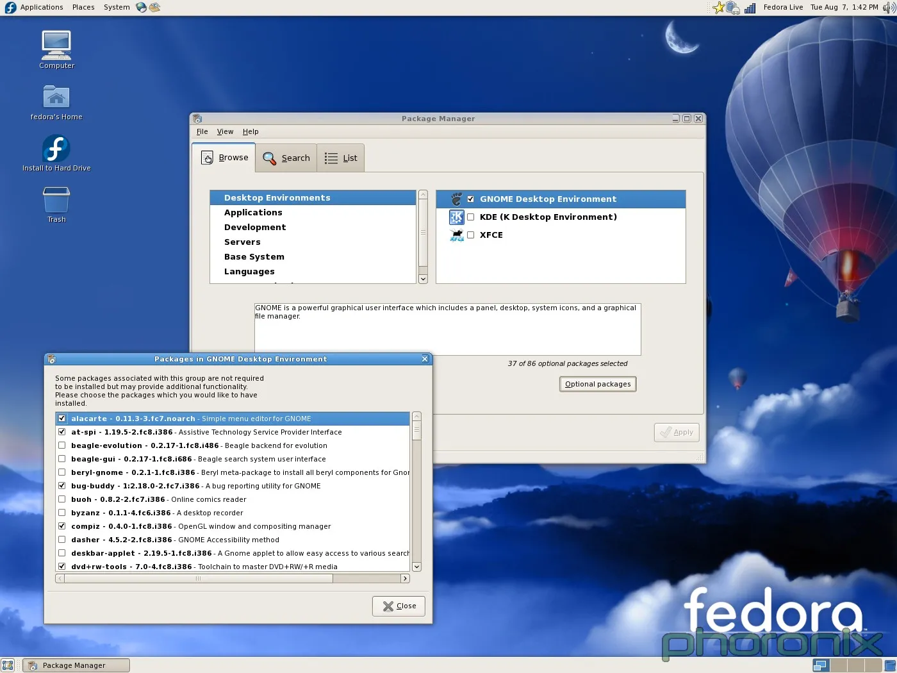Enable the XFCE checkbox
The height and width of the screenshot is (673, 897).
(470, 235)
